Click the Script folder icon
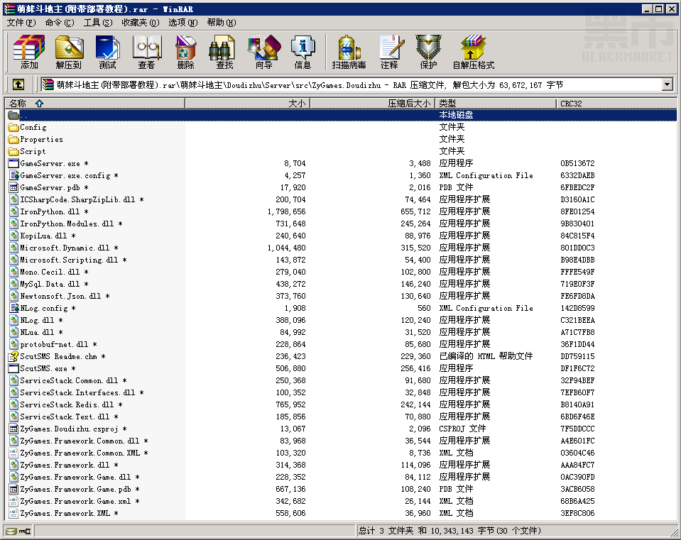The height and width of the screenshot is (540, 681). click(13, 151)
